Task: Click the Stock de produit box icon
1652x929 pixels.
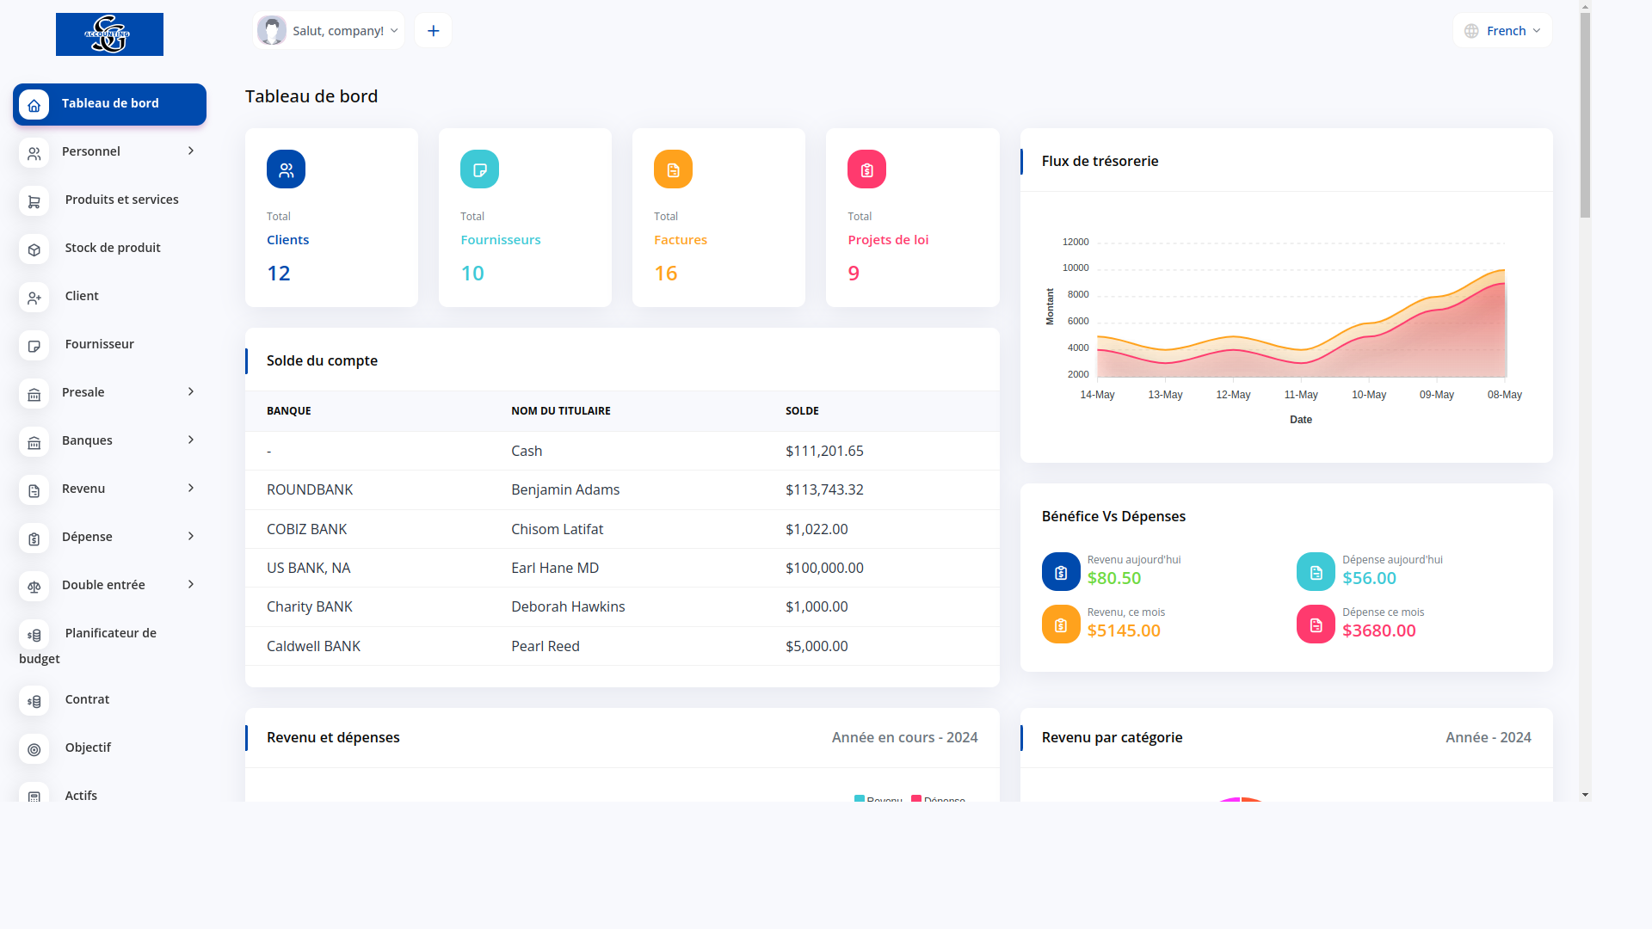Action: click(34, 249)
